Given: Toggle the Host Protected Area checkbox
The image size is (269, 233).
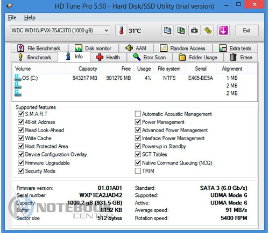Looking at the screenshot, I should click(21, 146).
